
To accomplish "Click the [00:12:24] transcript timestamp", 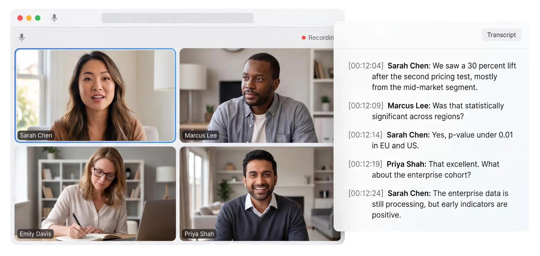I will coord(366,193).
